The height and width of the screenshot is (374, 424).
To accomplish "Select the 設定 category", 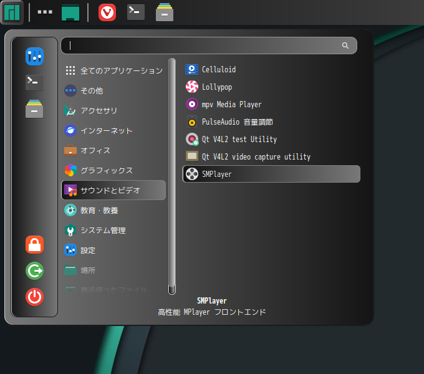I will tap(113, 250).
